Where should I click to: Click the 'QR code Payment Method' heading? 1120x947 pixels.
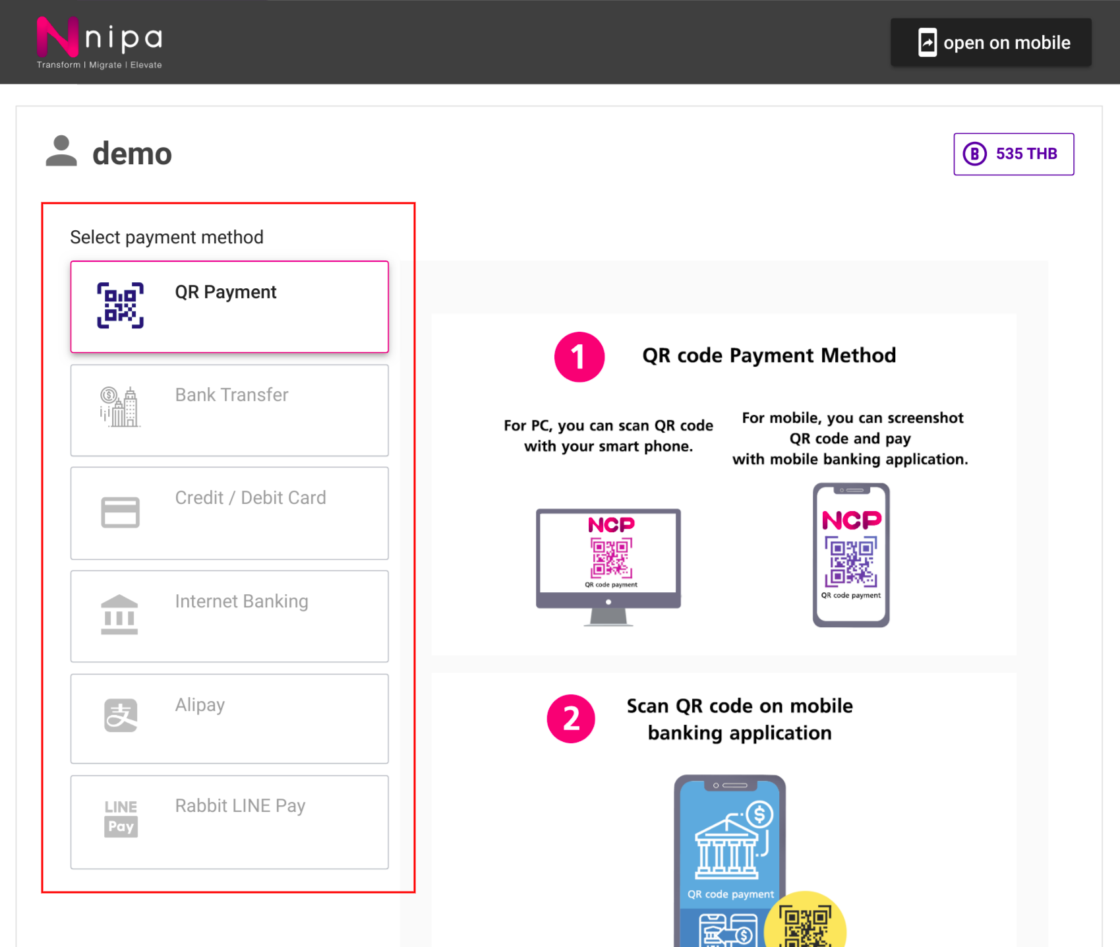(x=769, y=355)
